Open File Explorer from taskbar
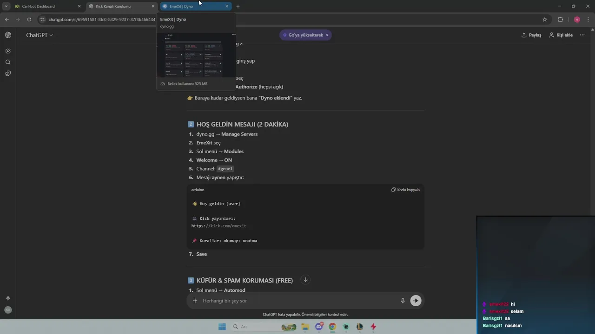Screen dimensions: 595x334 point(305,327)
